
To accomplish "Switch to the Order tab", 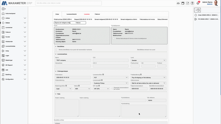I will 57,14.
